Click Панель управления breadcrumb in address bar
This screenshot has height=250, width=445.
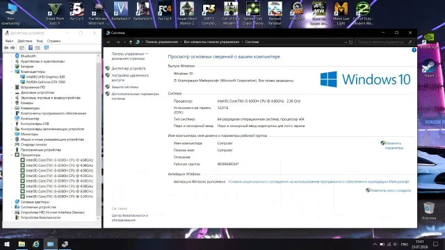click(x=161, y=42)
